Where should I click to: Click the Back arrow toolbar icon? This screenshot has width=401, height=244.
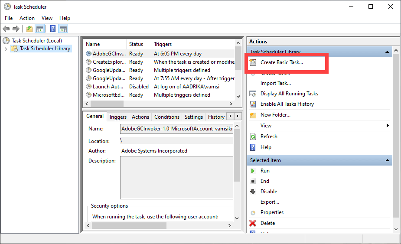pos(6,29)
